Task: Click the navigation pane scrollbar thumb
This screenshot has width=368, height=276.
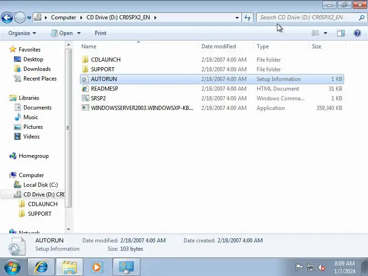Action: tap(69, 128)
